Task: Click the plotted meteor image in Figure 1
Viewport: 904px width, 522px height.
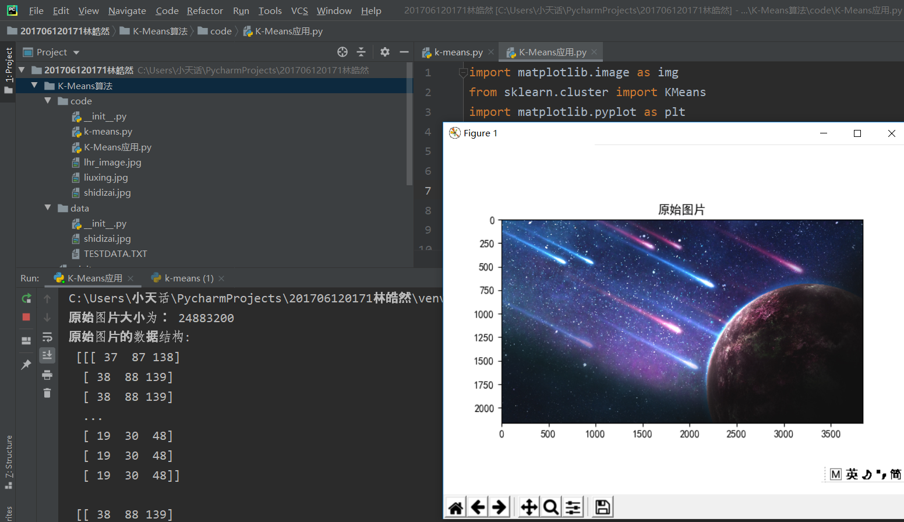Action: [x=682, y=322]
